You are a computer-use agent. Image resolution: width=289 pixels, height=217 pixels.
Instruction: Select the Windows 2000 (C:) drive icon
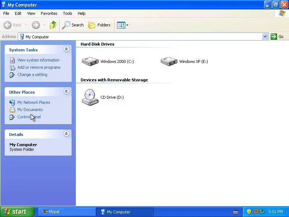click(x=90, y=61)
